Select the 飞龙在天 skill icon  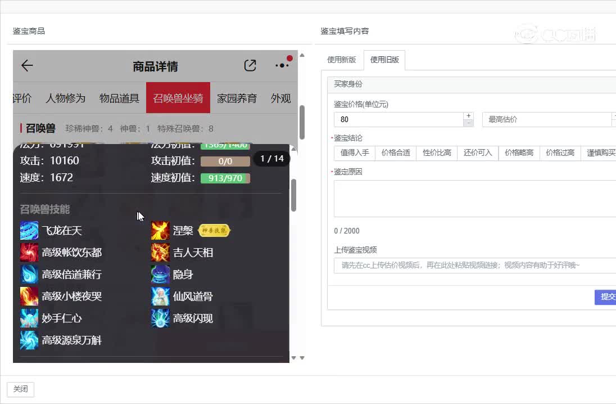coord(29,231)
